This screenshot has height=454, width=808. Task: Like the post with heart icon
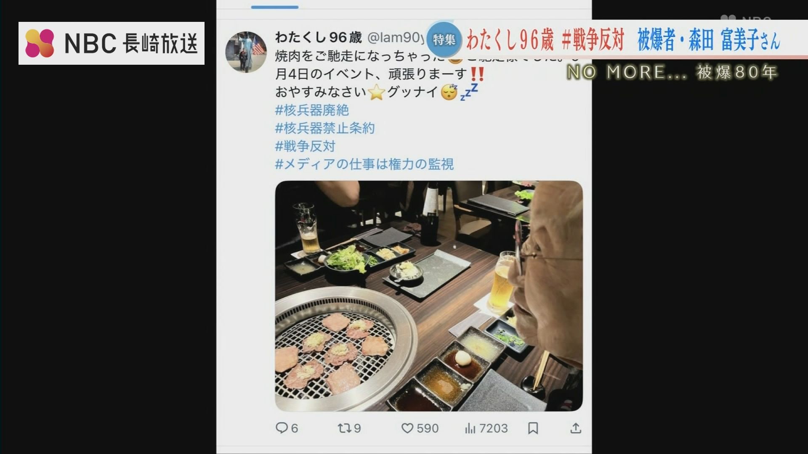coord(407,428)
